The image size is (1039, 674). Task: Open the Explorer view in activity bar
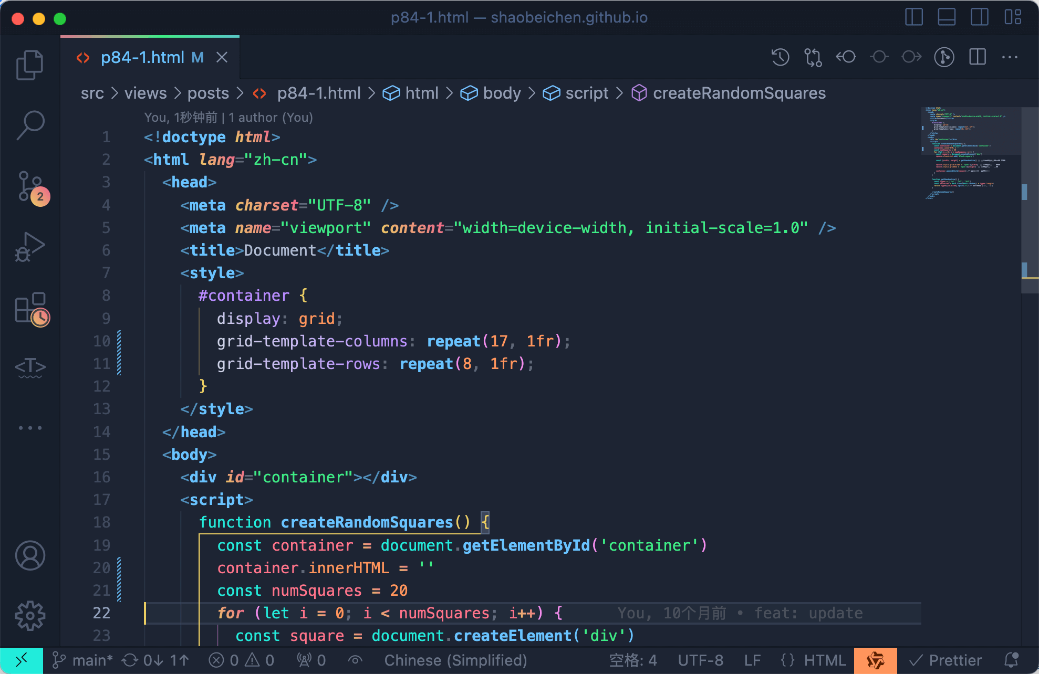[x=30, y=65]
